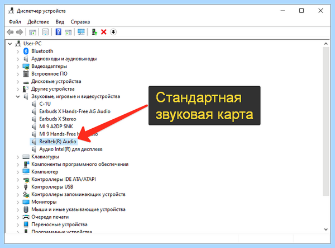
Task: Click the Другие устройства question icon
Action: (26, 88)
